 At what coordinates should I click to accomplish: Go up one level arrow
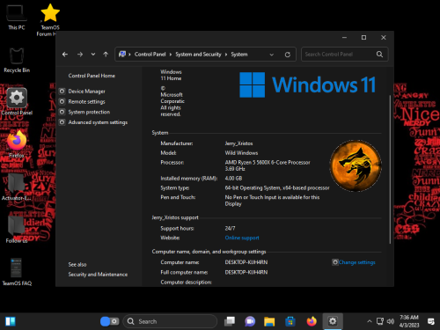point(106,55)
